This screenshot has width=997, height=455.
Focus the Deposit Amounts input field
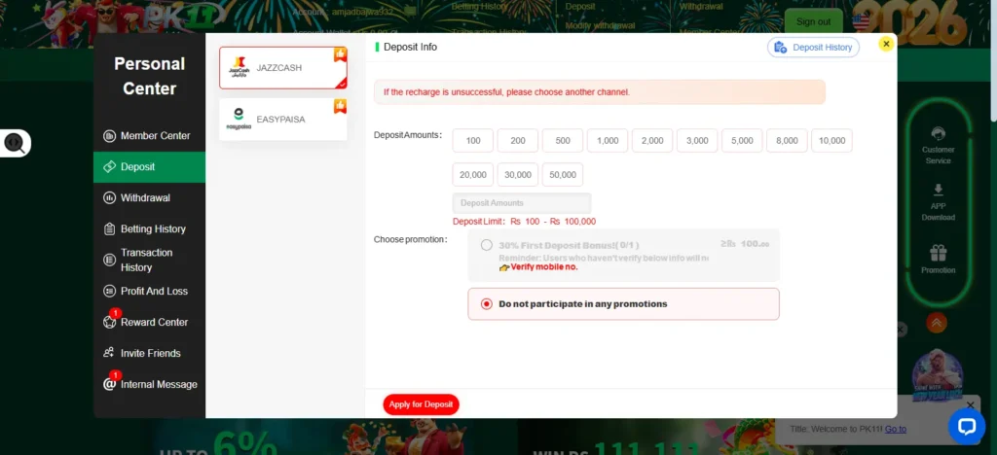coord(522,203)
